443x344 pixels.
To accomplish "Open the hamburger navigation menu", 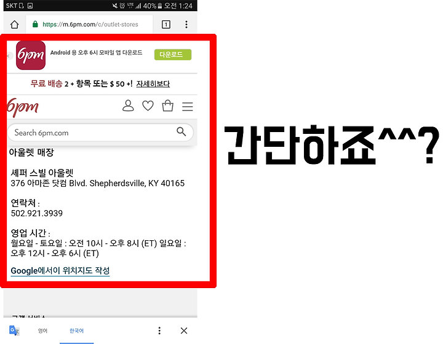I will coord(187,106).
